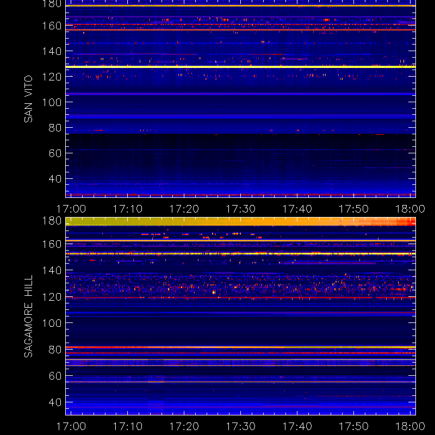This screenshot has width=435, height=435.
Task: Click 17:30 under the Sagamore Hill plot
Action: click(240, 426)
